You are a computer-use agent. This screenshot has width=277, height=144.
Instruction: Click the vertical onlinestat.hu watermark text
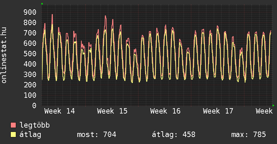4,55
